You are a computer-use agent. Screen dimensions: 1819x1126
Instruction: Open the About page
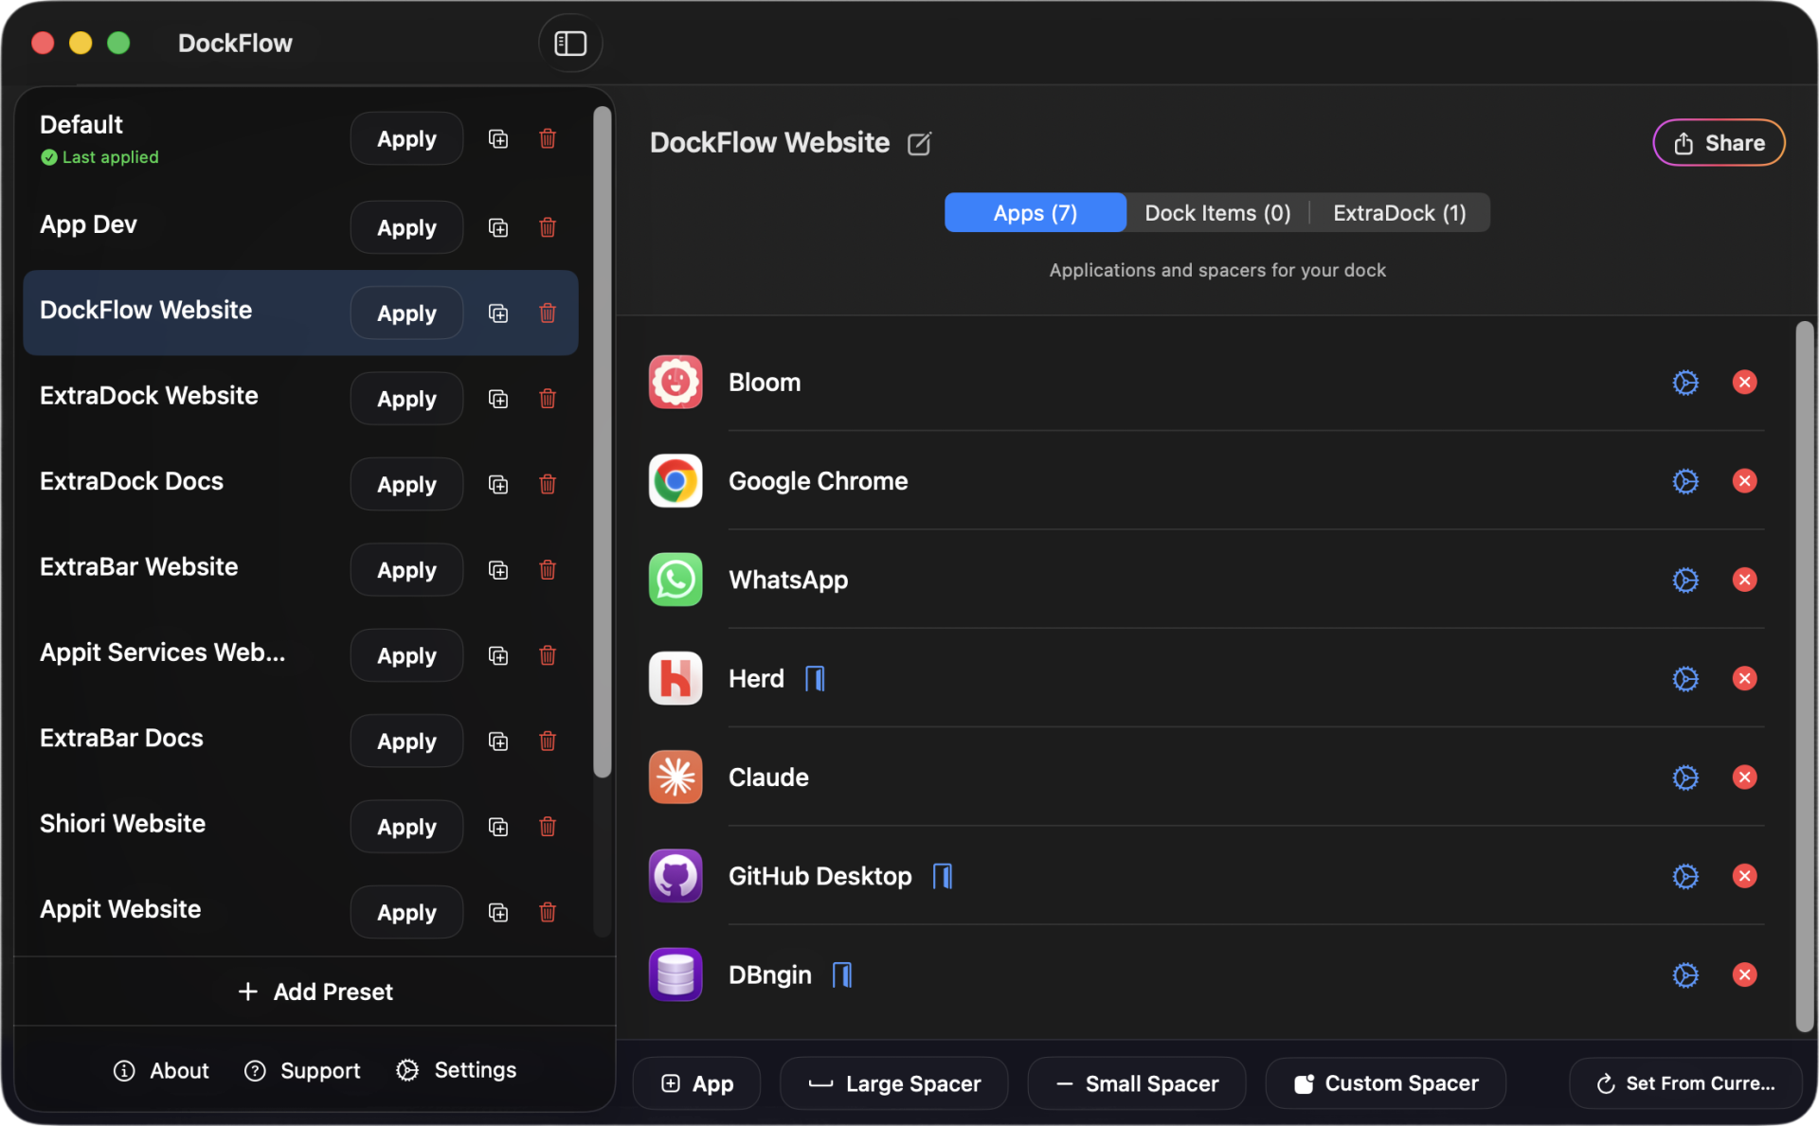point(161,1070)
